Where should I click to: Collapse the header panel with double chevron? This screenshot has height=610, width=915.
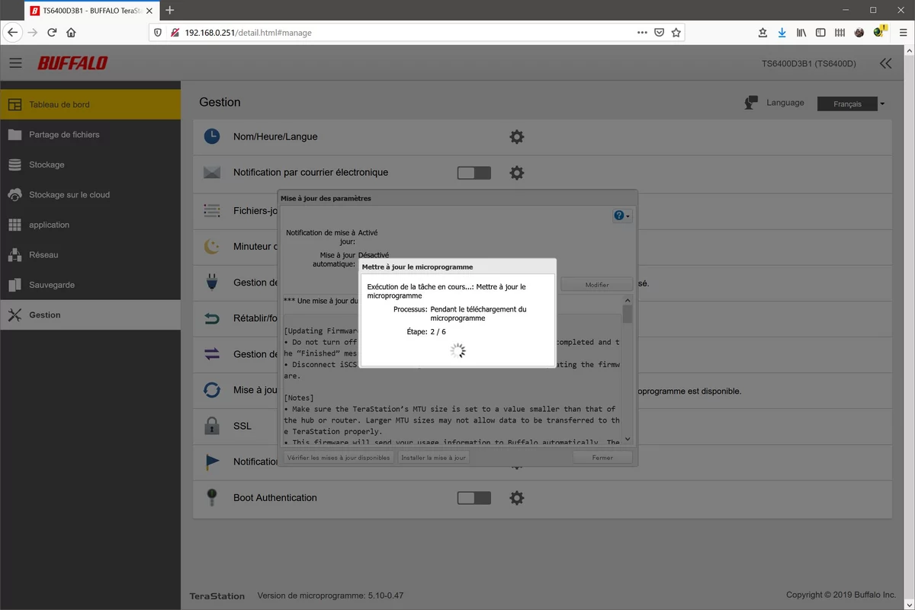(885, 63)
